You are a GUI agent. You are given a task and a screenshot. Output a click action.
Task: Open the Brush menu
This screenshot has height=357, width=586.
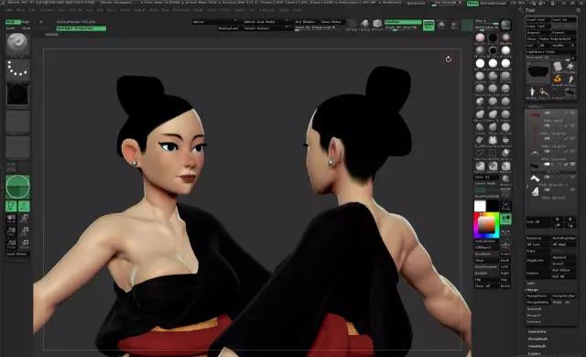(x=20, y=10)
